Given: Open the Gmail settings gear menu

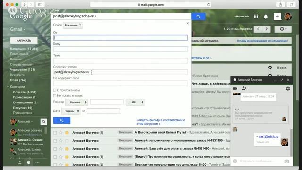Looking at the screenshot, I should click(283, 29).
